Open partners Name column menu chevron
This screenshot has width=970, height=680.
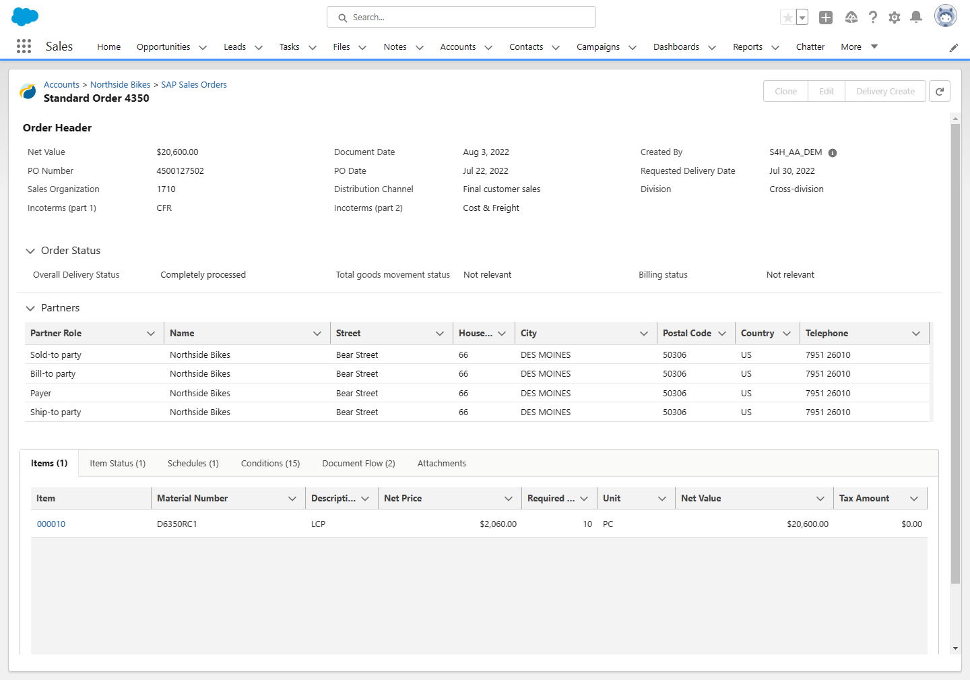tap(317, 334)
